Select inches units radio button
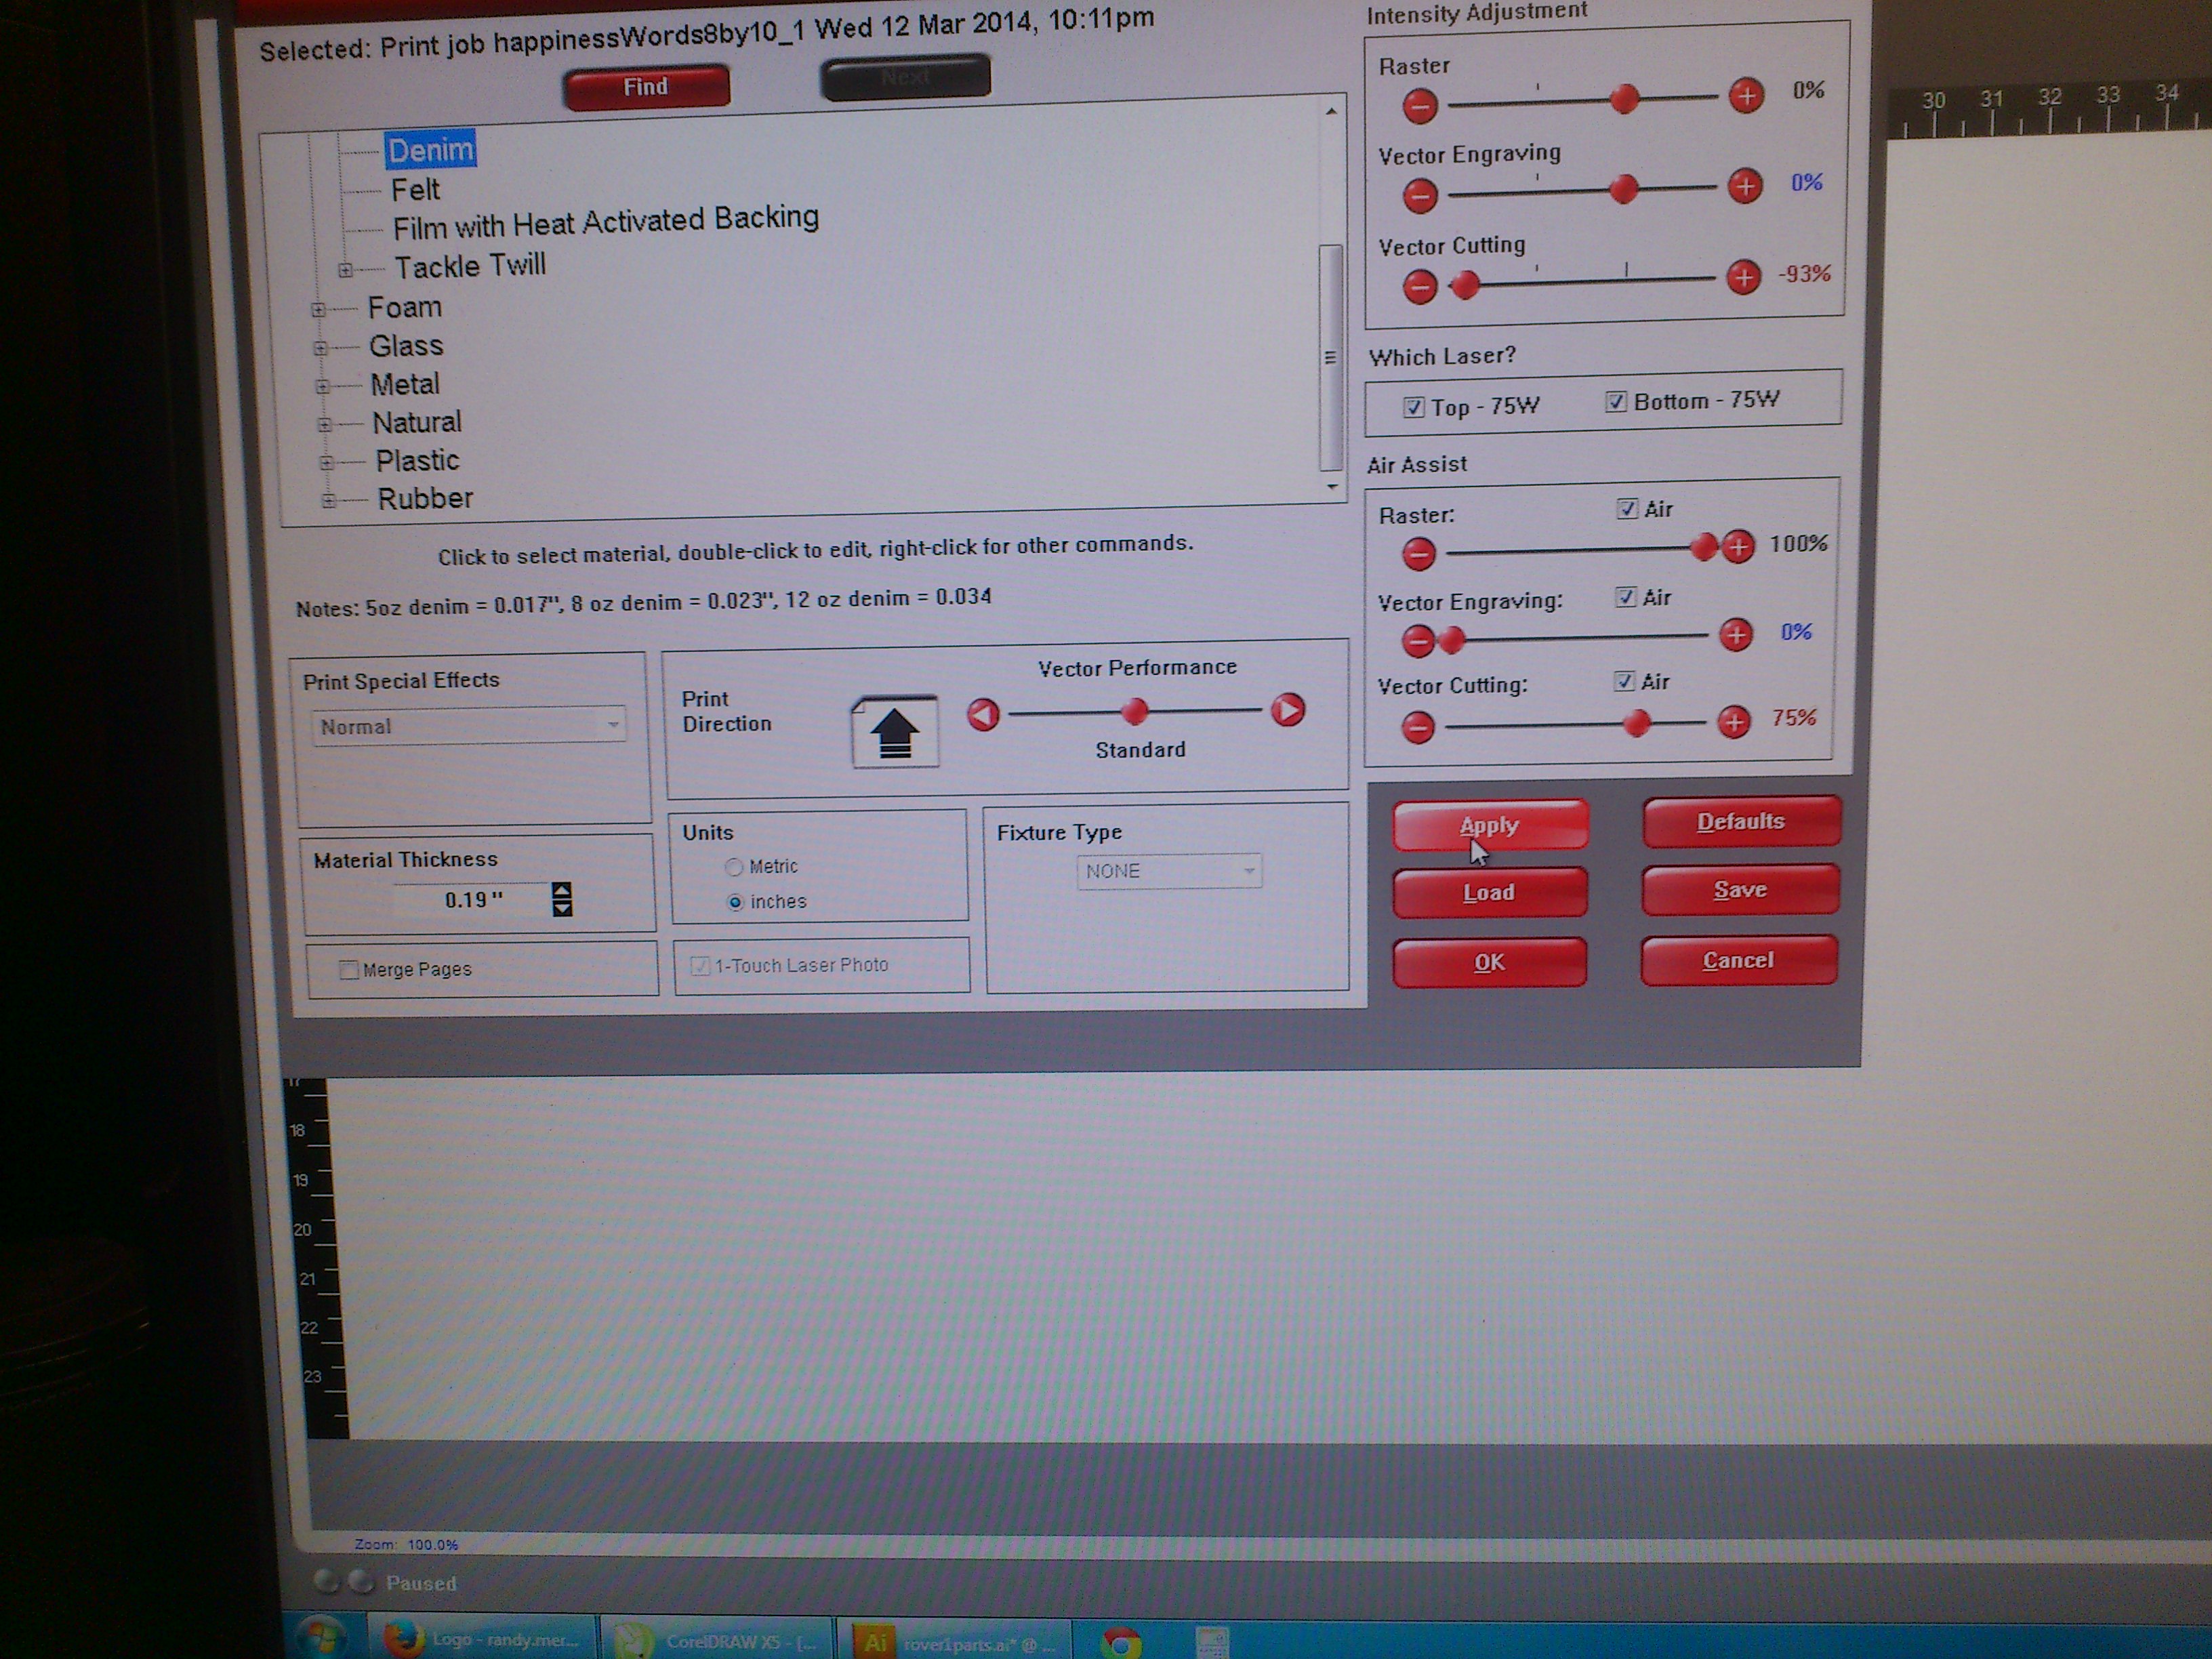 click(x=735, y=902)
